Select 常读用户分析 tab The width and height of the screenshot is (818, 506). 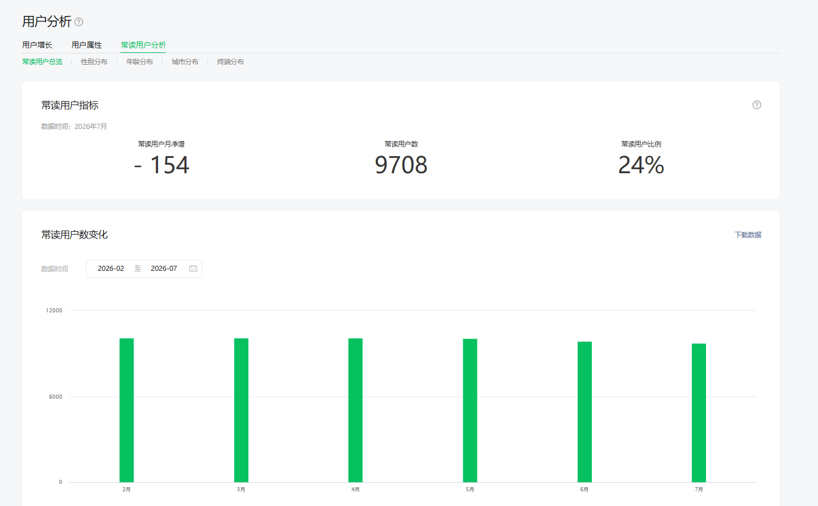(x=143, y=45)
